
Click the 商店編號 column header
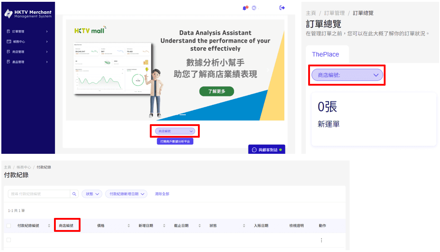click(66, 226)
